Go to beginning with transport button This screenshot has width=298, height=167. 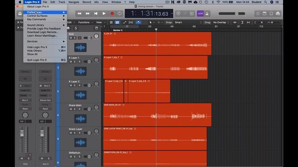(95, 13)
